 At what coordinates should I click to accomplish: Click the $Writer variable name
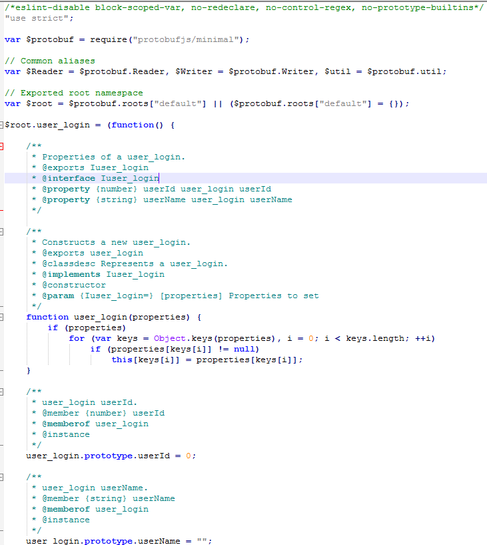tap(194, 71)
